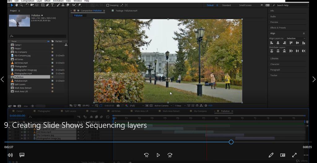Open the Window menu
The width and height of the screenshot is (317, 163).
(78, 1)
